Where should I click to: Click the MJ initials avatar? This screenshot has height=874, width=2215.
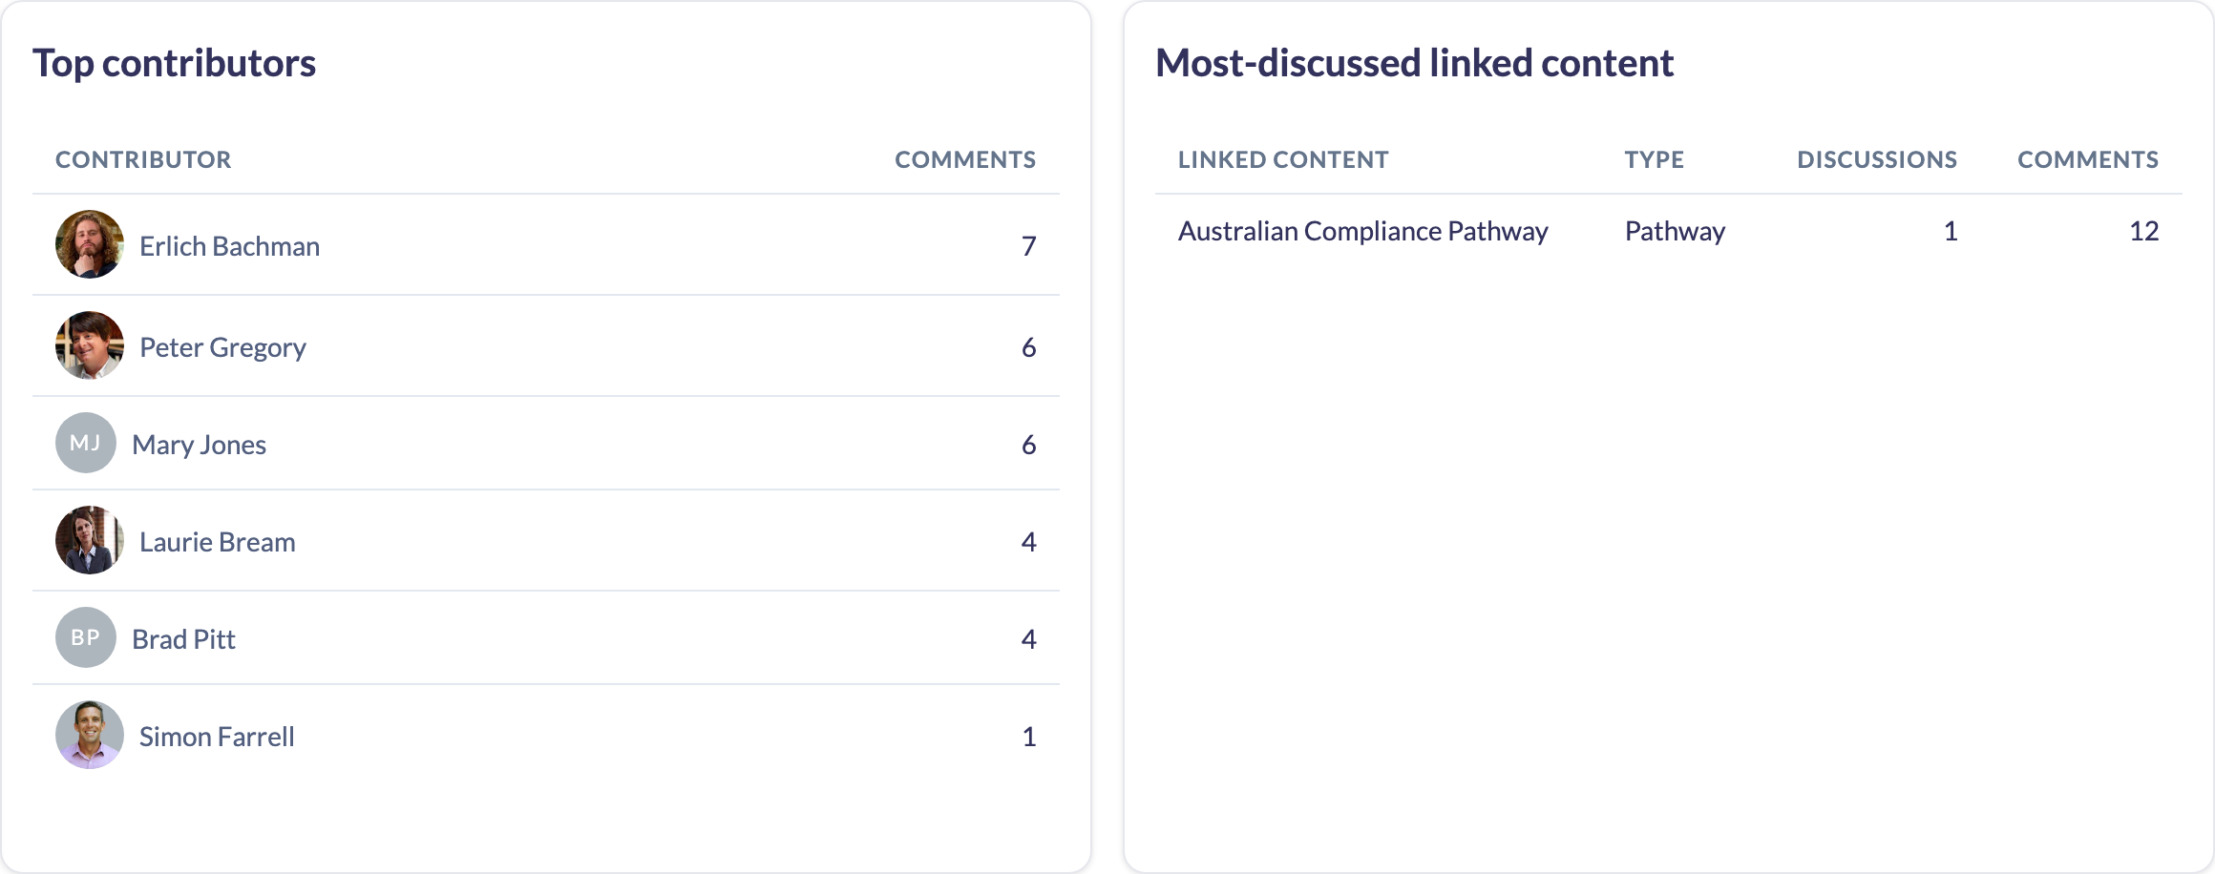(86, 443)
